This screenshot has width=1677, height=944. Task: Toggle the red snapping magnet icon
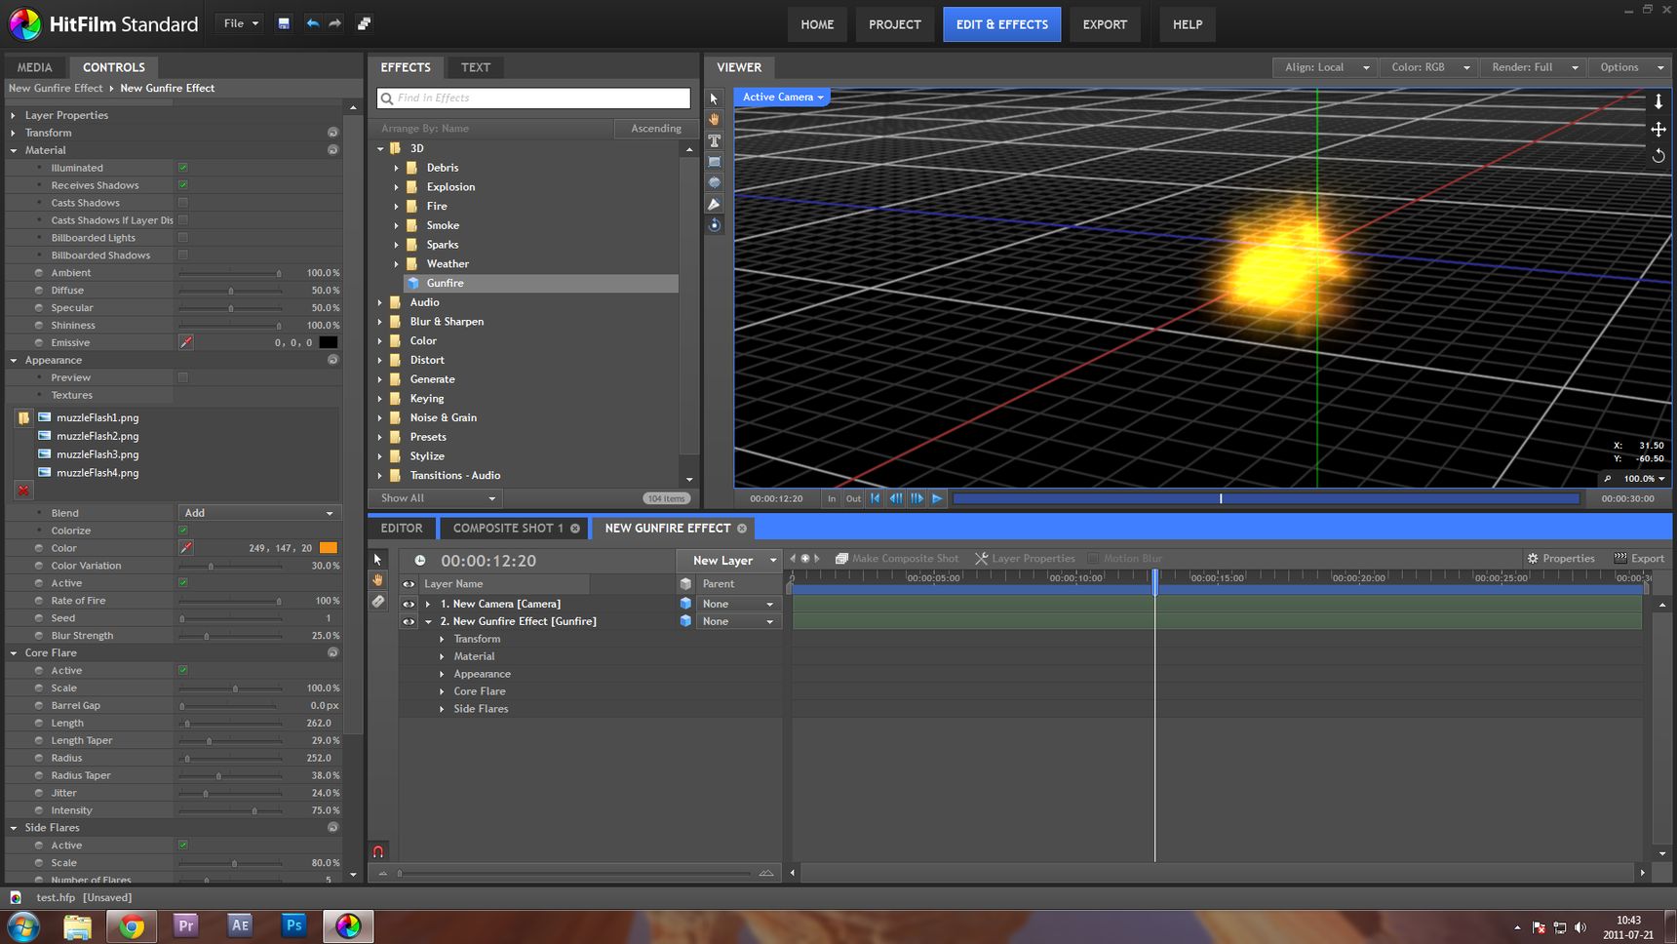(x=378, y=851)
